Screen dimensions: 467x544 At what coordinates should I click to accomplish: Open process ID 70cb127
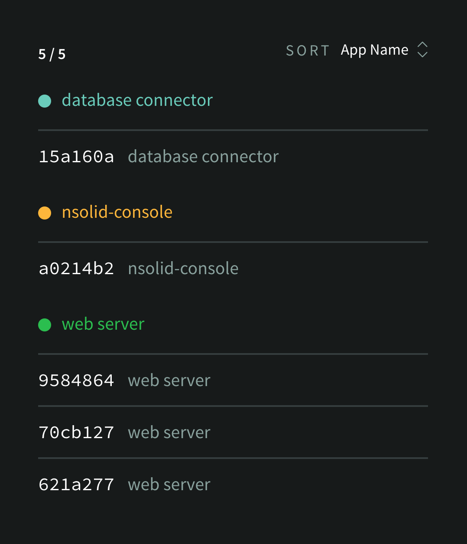click(76, 433)
